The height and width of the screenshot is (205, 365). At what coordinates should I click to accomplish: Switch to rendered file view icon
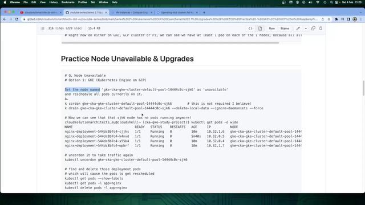(x=260, y=28)
